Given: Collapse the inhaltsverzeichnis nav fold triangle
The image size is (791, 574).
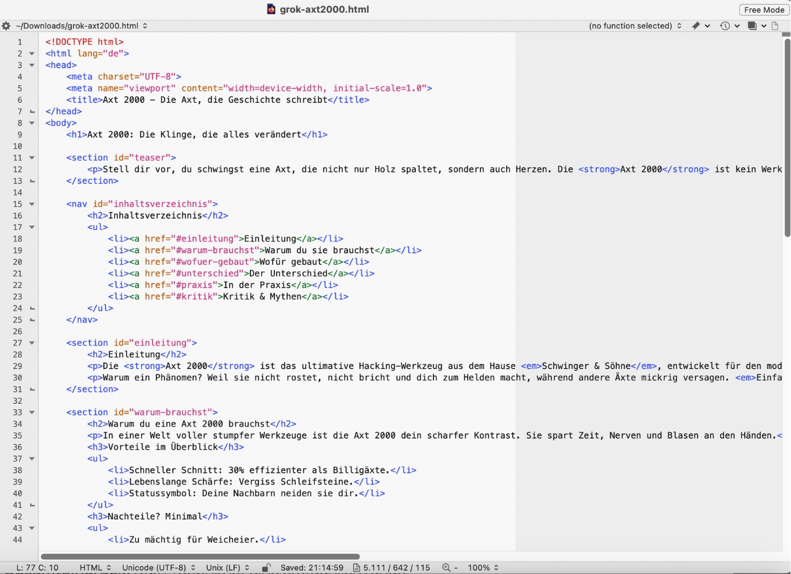Looking at the screenshot, I should pyautogui.click(x=31, y=204).
